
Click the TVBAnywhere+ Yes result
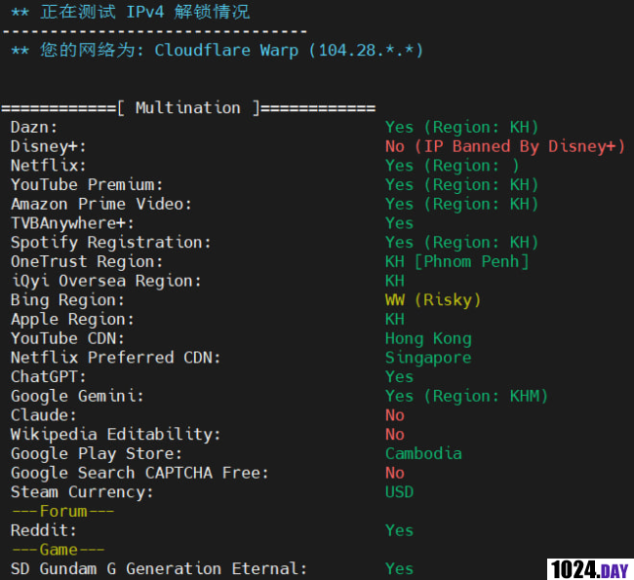399,223
